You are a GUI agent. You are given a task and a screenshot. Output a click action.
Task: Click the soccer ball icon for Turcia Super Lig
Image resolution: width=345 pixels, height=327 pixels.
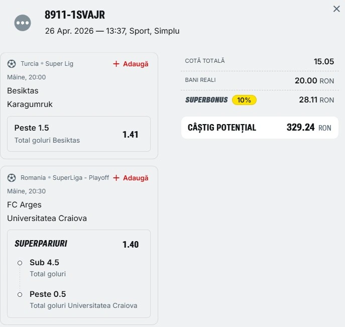tap(12, 64)
